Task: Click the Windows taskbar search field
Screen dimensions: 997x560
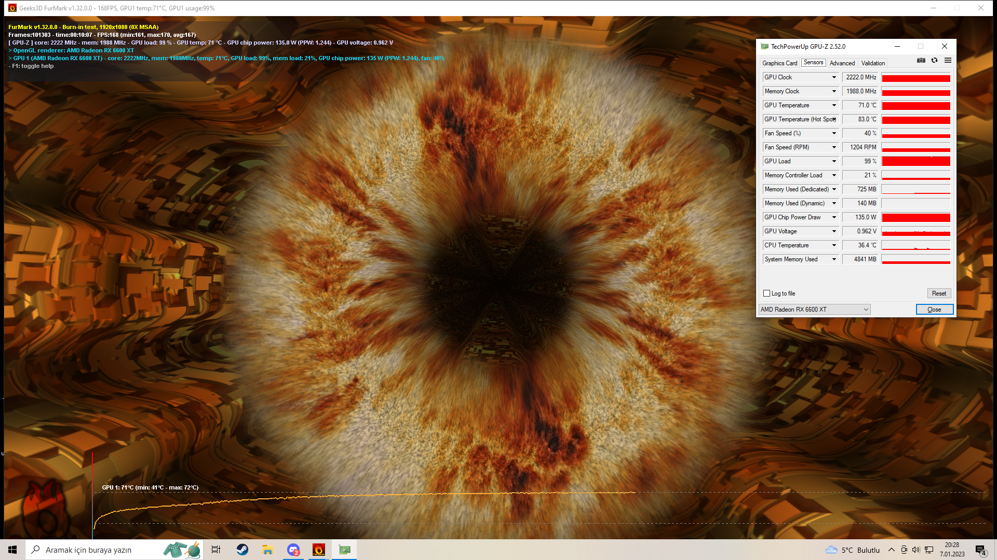Action: [x=99, y=550]
